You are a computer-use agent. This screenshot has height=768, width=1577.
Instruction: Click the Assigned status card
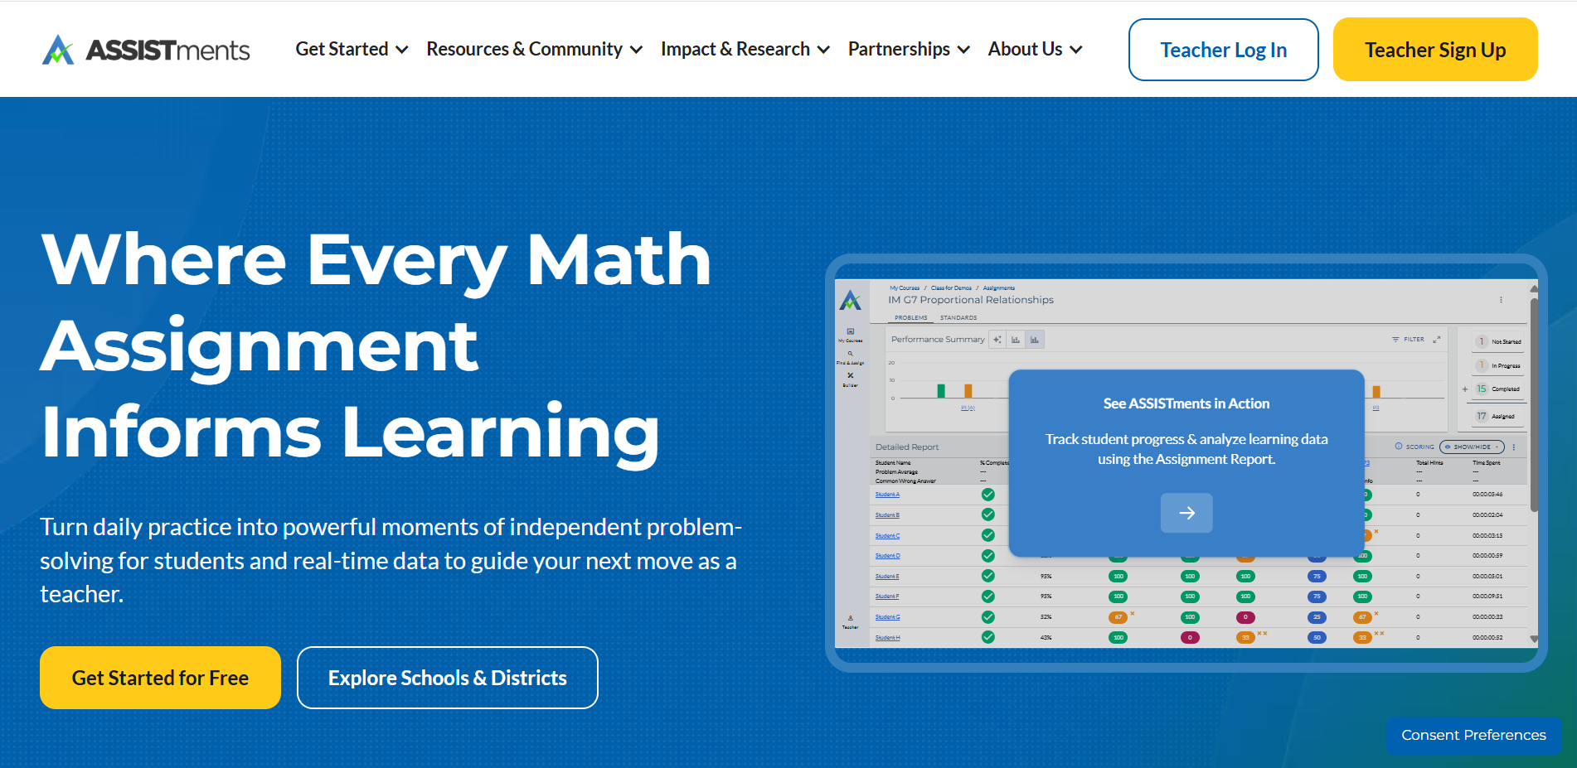1497,416
